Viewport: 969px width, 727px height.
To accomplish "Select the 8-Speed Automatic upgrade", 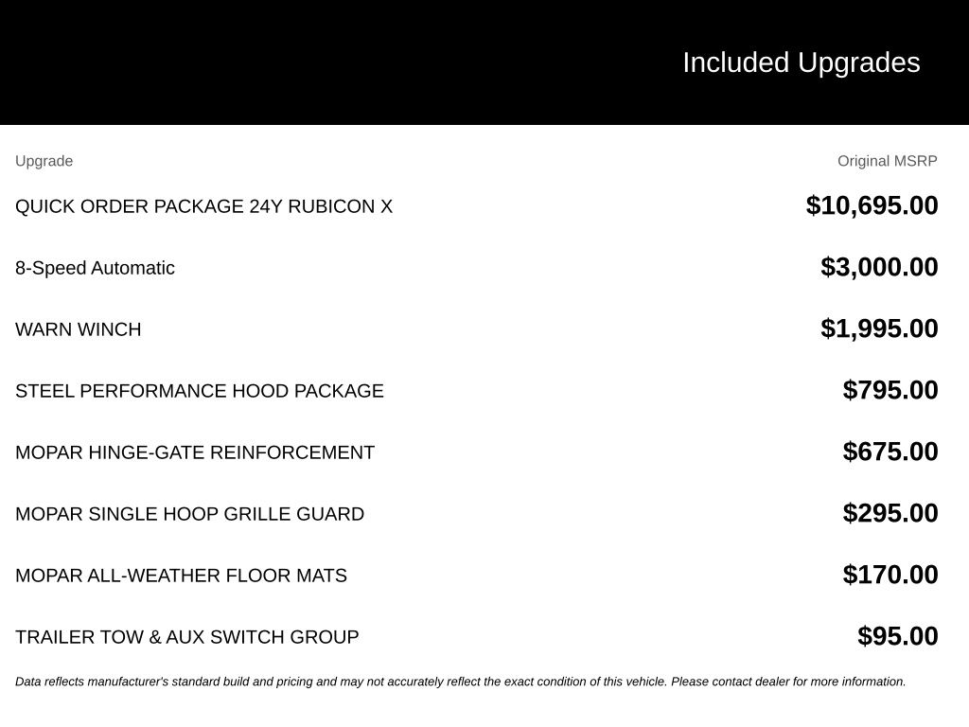I will [96, 268].
